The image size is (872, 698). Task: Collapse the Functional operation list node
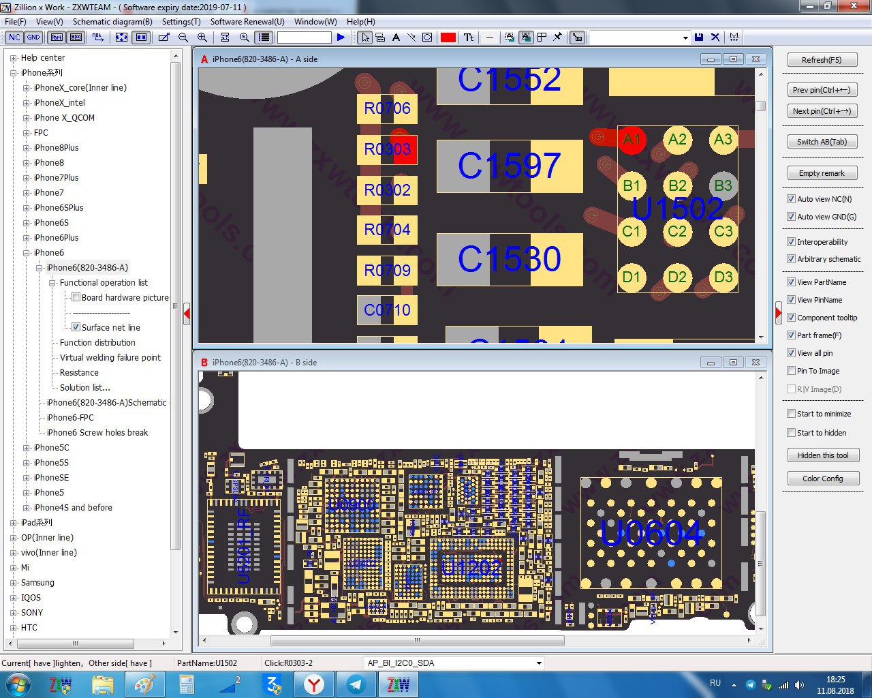[x=52, y=283]
